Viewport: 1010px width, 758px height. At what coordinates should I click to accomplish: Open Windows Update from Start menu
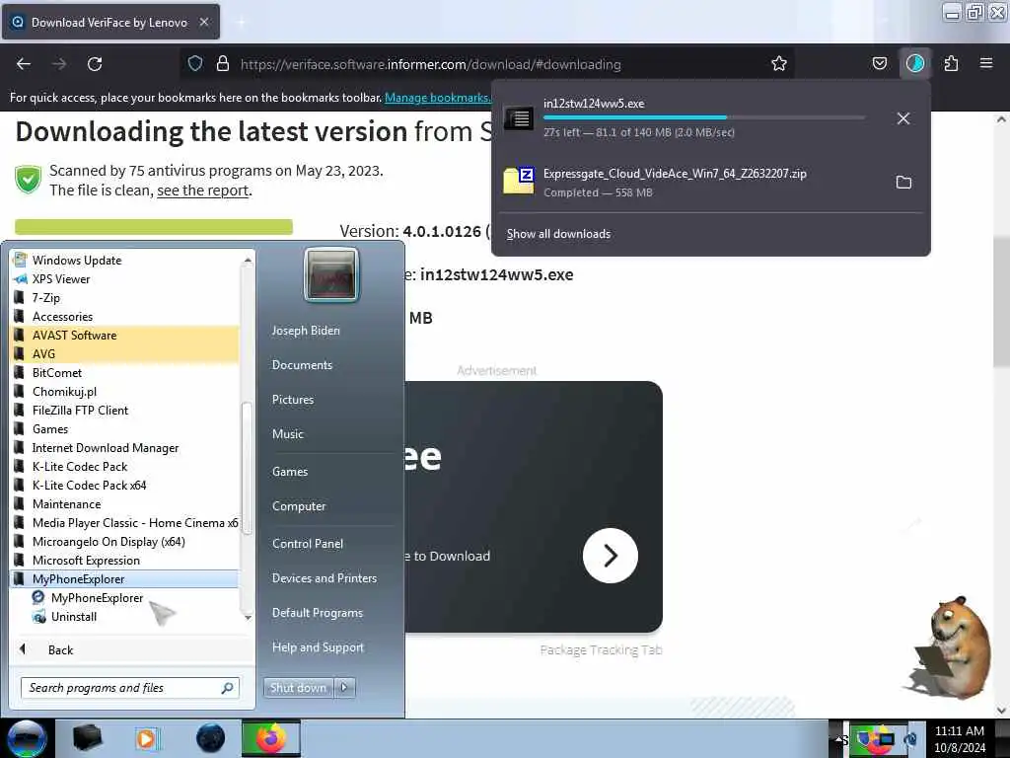coord(77,260)
